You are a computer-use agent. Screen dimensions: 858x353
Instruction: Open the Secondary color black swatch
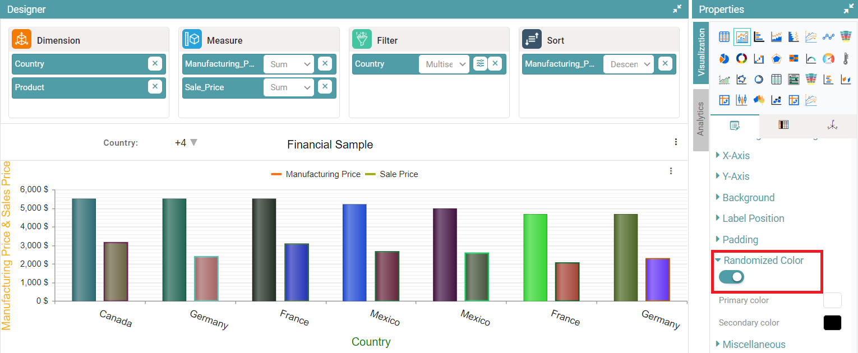[x=832, y=323]
